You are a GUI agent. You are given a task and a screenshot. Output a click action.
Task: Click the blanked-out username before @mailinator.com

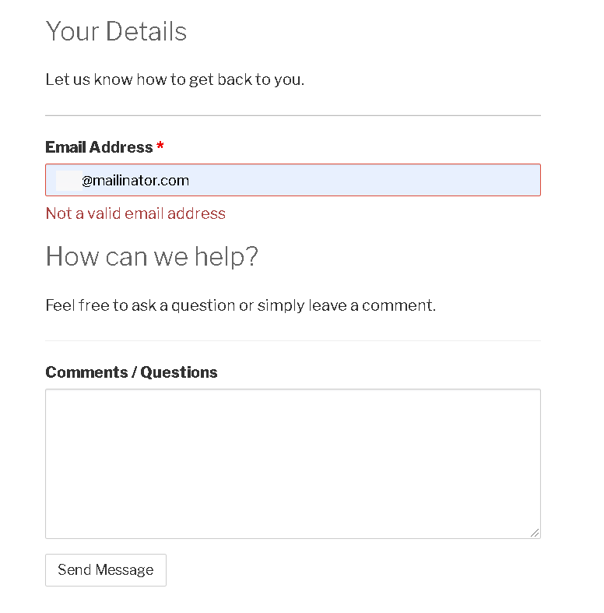(68, 180)
